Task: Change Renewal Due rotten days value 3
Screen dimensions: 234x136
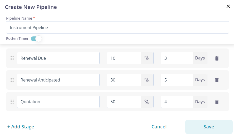Action: pos(177,58)
